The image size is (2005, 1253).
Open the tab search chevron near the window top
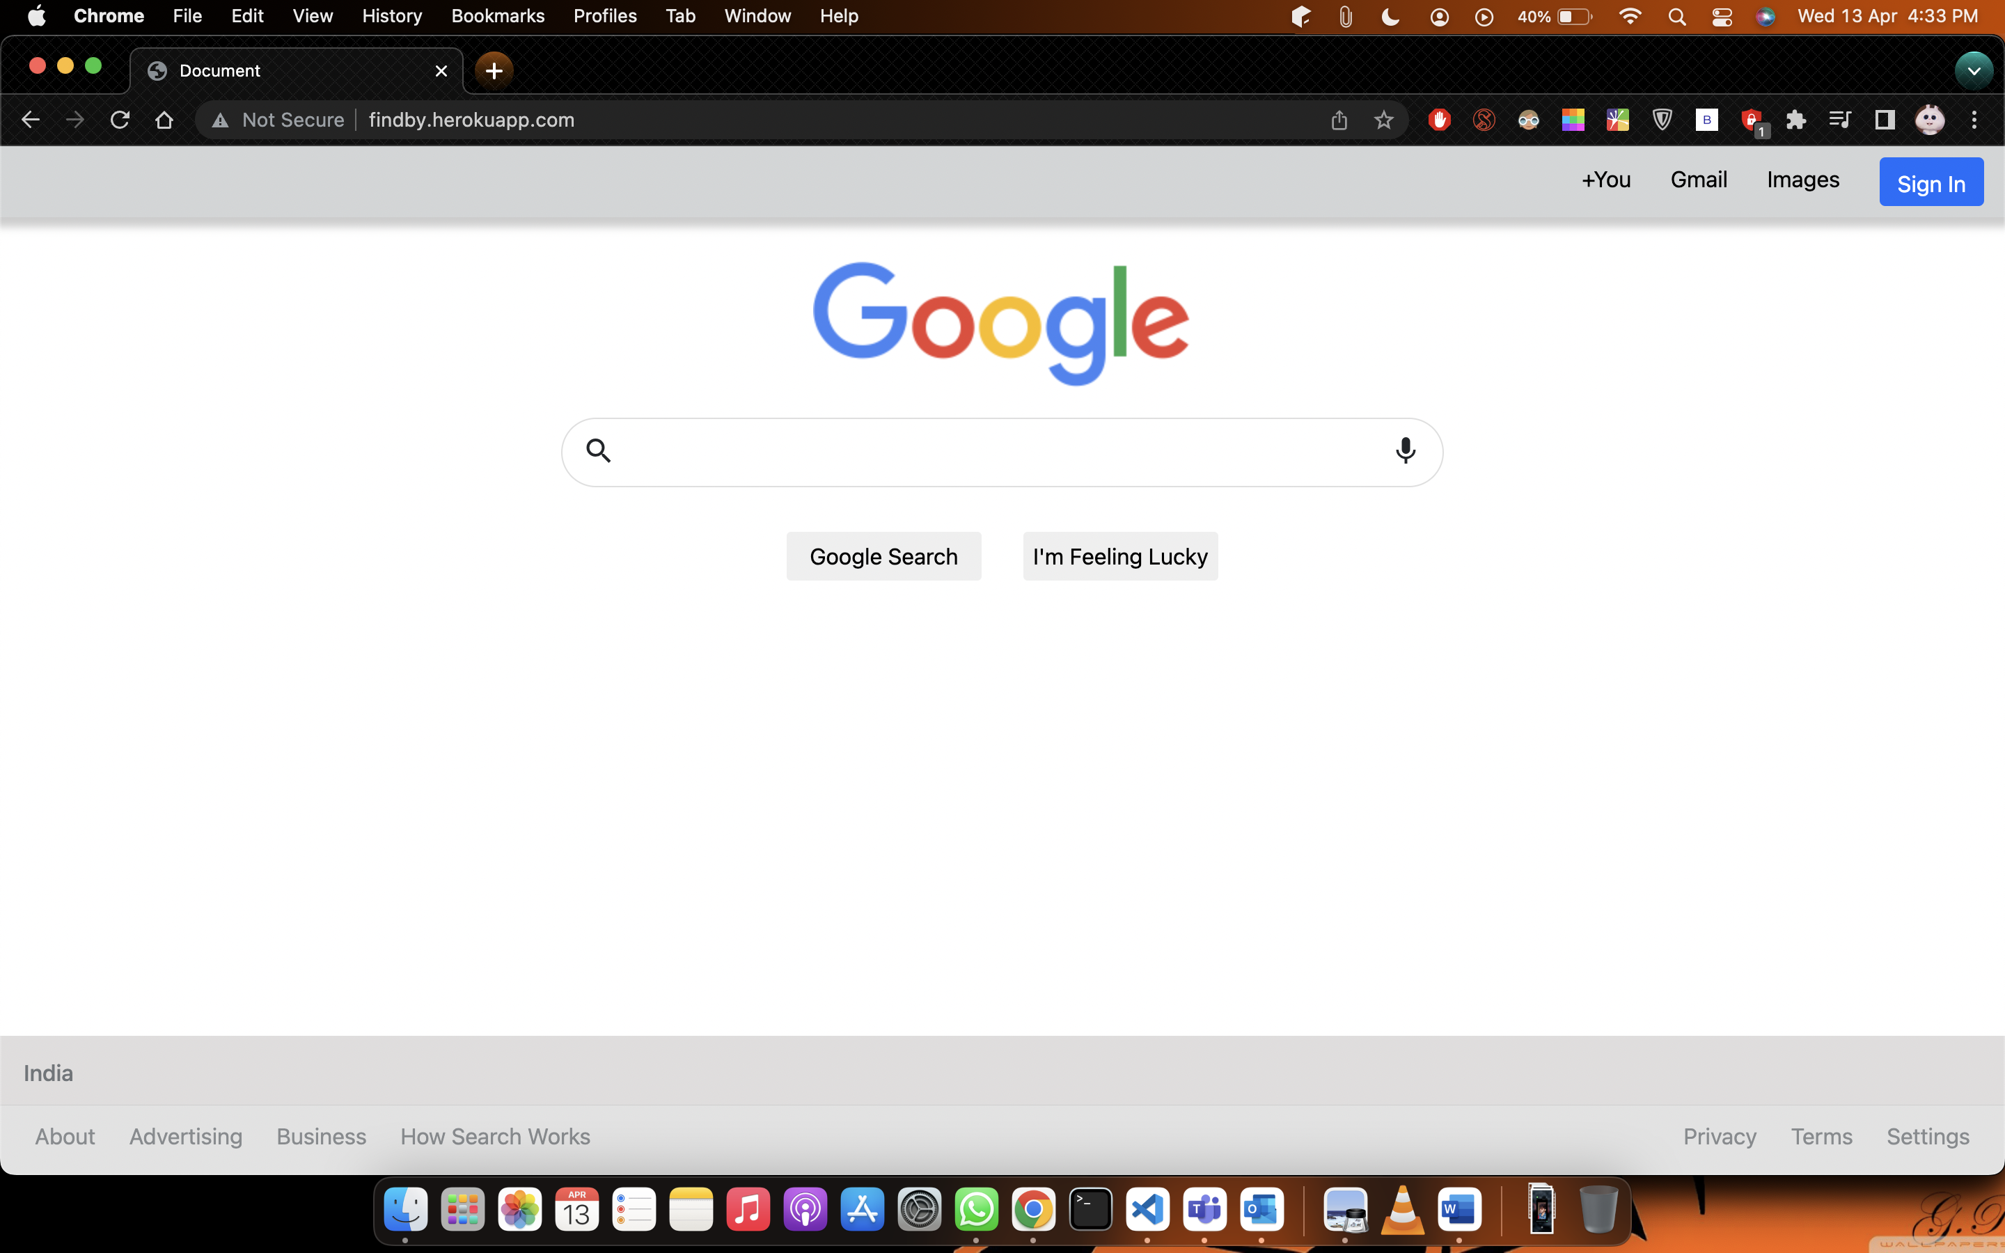(x=1974, y=70)
